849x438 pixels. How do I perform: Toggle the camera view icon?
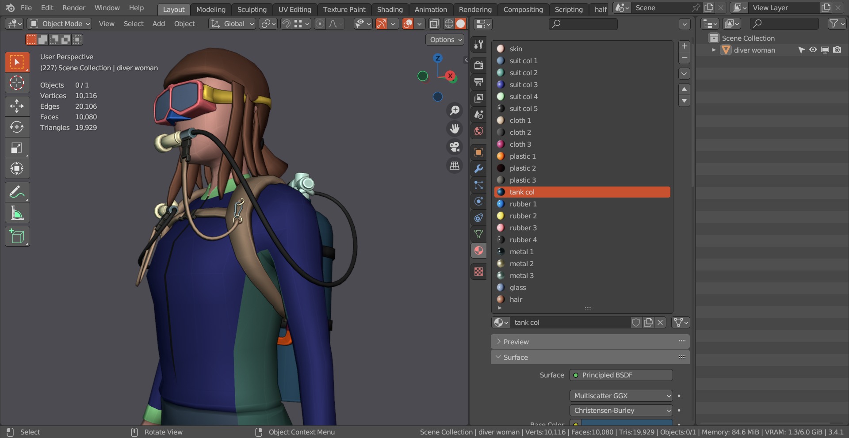point(454,147)
